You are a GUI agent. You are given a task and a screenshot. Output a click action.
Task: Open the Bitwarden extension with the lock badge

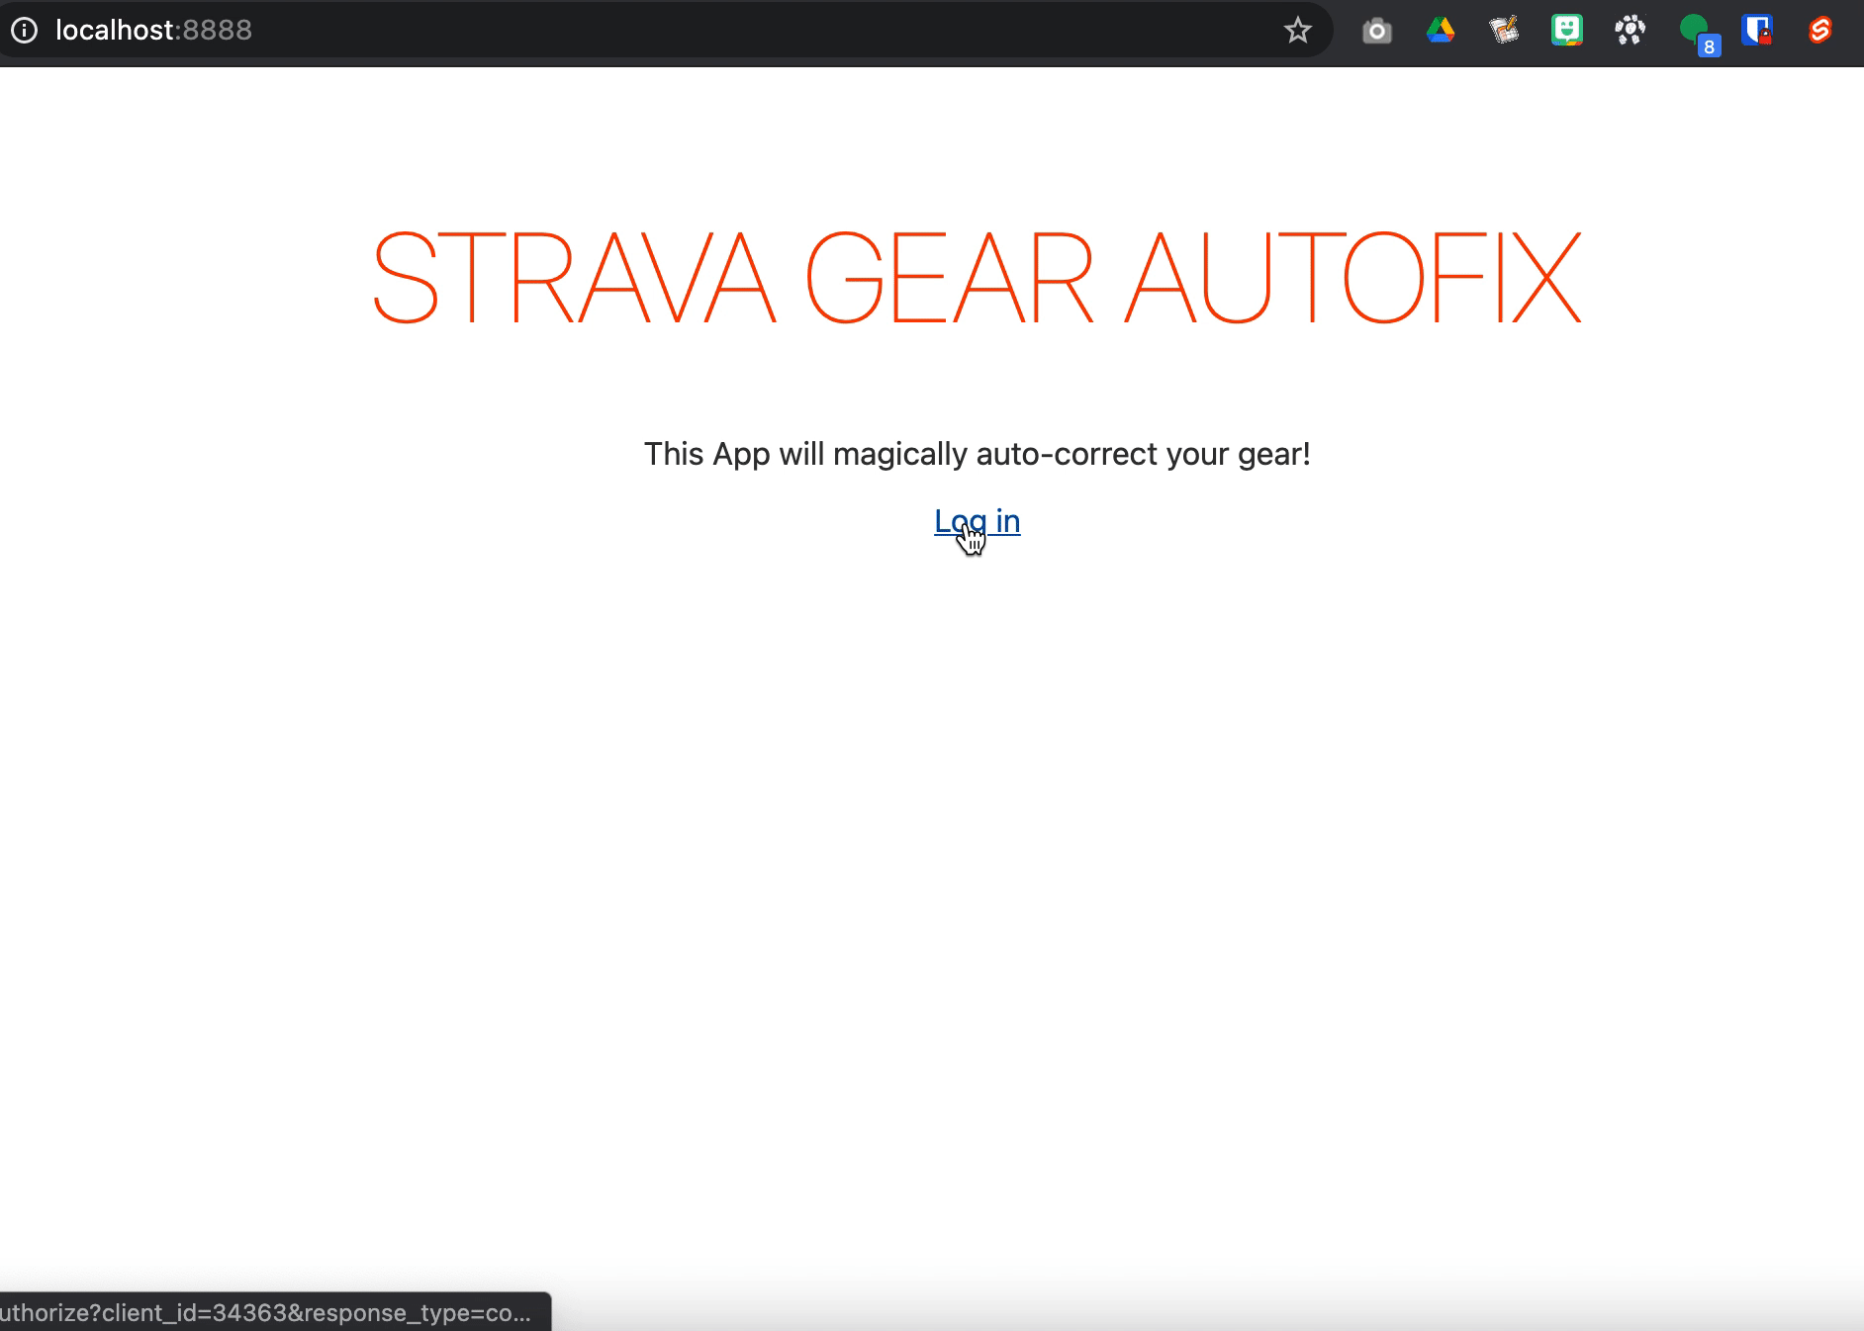click(1757, 31)
